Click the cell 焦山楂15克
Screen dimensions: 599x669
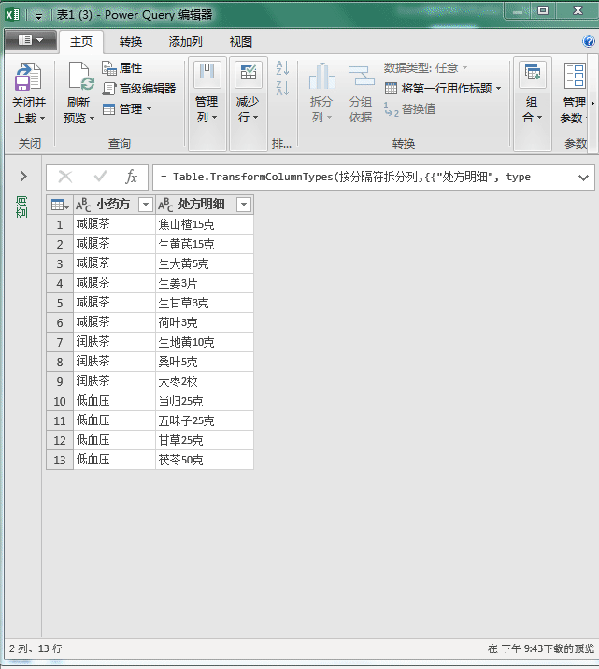[205, 224]
